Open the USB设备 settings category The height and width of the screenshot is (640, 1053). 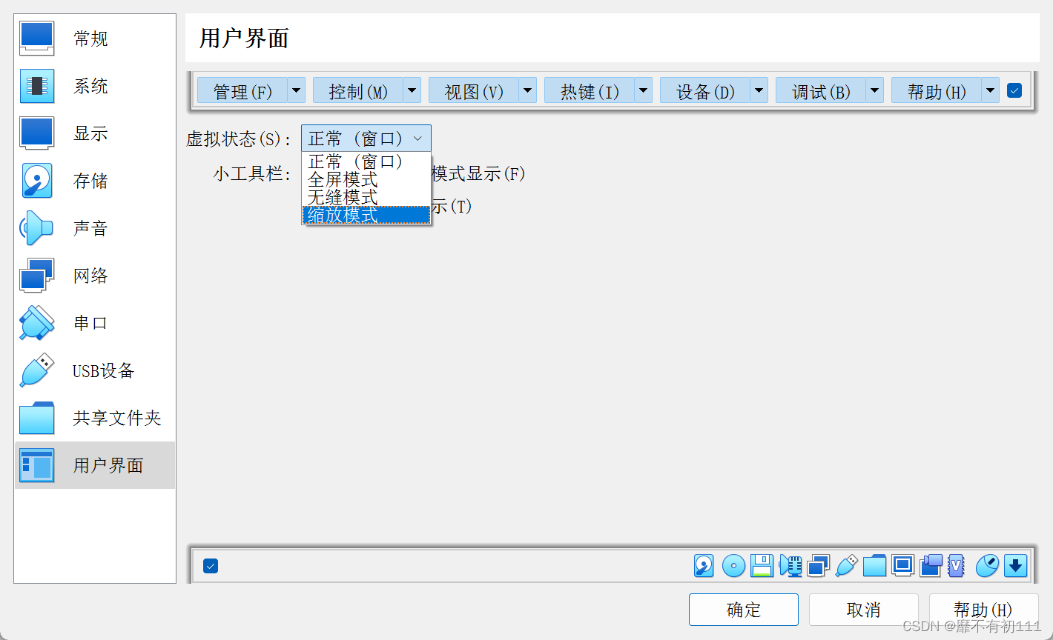[x=95, y=370]
